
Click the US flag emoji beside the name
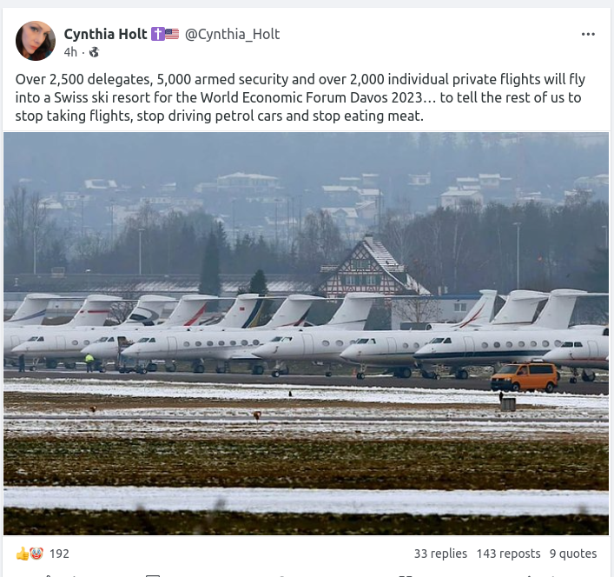click(171, 35)
